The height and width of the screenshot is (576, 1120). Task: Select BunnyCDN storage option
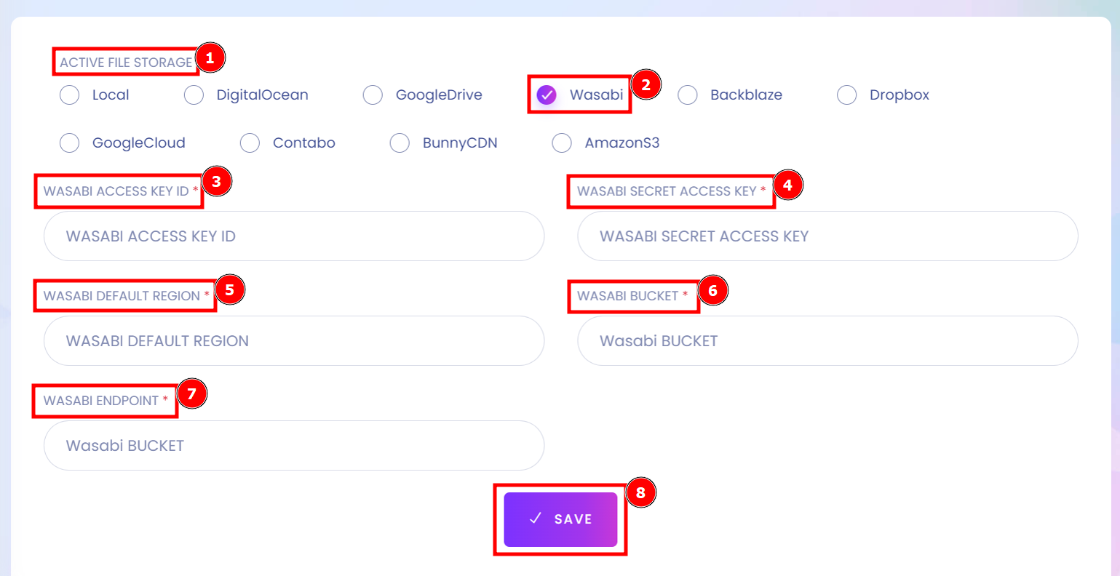[400, 143]
